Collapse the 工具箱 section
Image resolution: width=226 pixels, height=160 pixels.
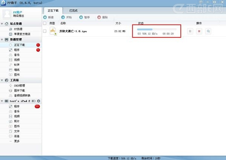pyautogui.click(x=2, y=80)
